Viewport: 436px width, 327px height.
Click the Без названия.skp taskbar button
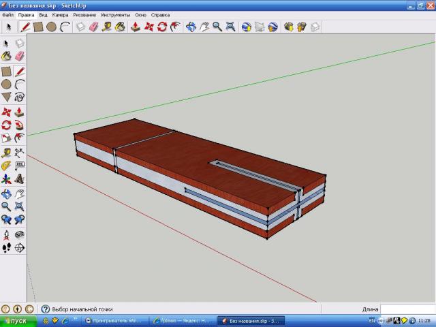251,321
